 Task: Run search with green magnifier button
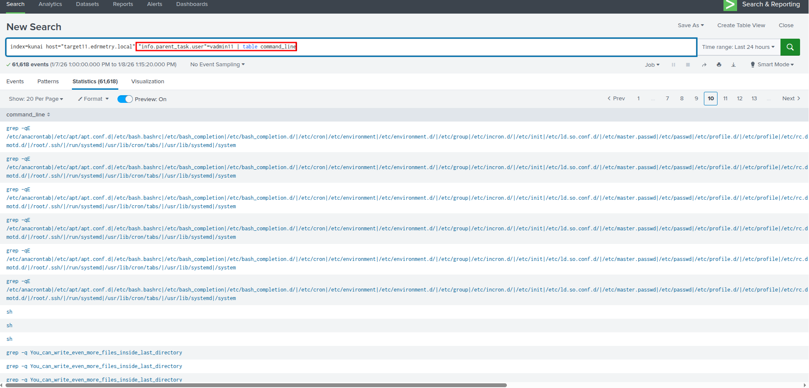click(x=790, y=47)
